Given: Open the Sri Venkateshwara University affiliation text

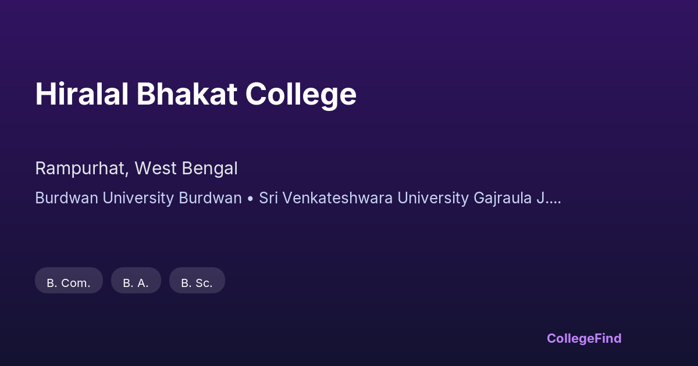Looking at the screenshot, I should tap(364, 198).
